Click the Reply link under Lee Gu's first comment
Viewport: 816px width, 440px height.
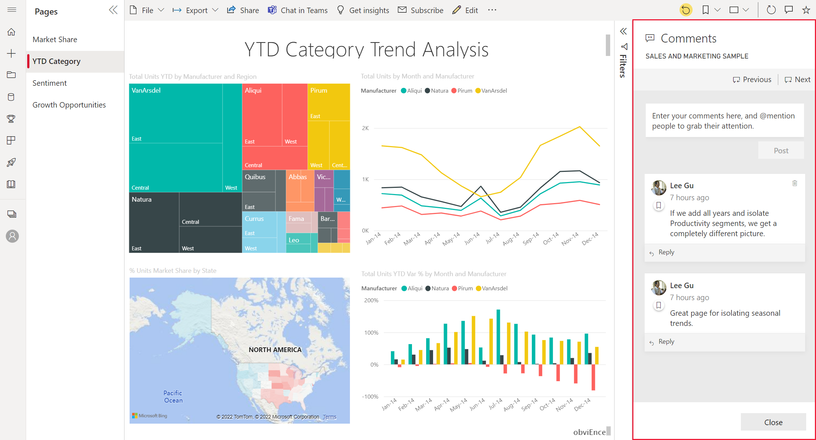[x=666, y=251]
